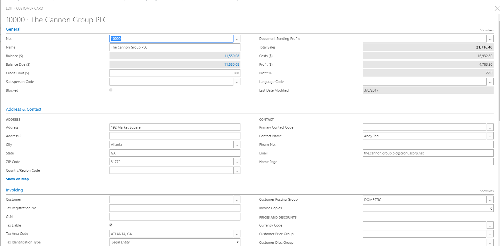Viewport: 500px width, 246px height.
Task: Open the City lookup
Action: pyautogui.click(x=237, y=144)
